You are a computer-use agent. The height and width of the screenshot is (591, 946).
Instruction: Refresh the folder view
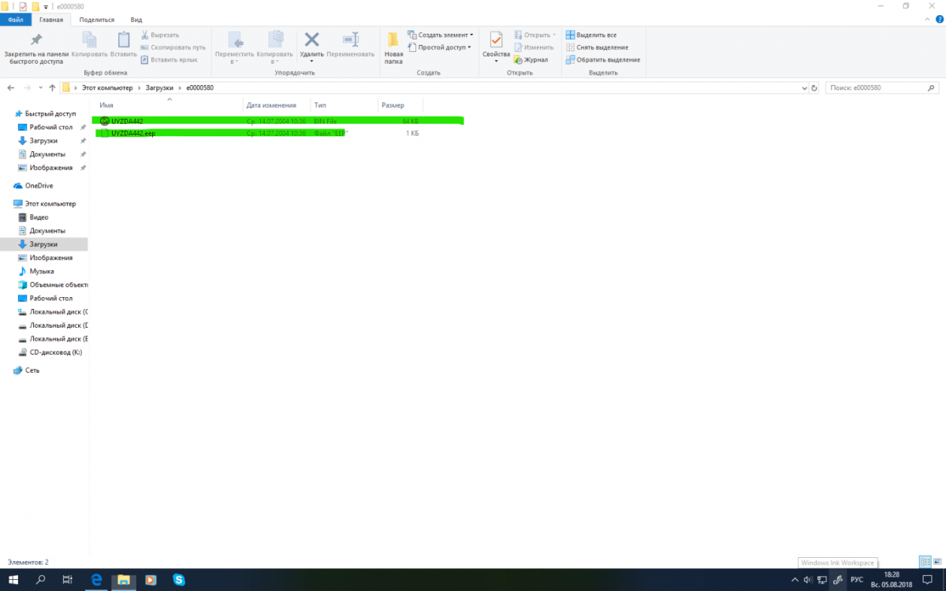pos(814,88)
